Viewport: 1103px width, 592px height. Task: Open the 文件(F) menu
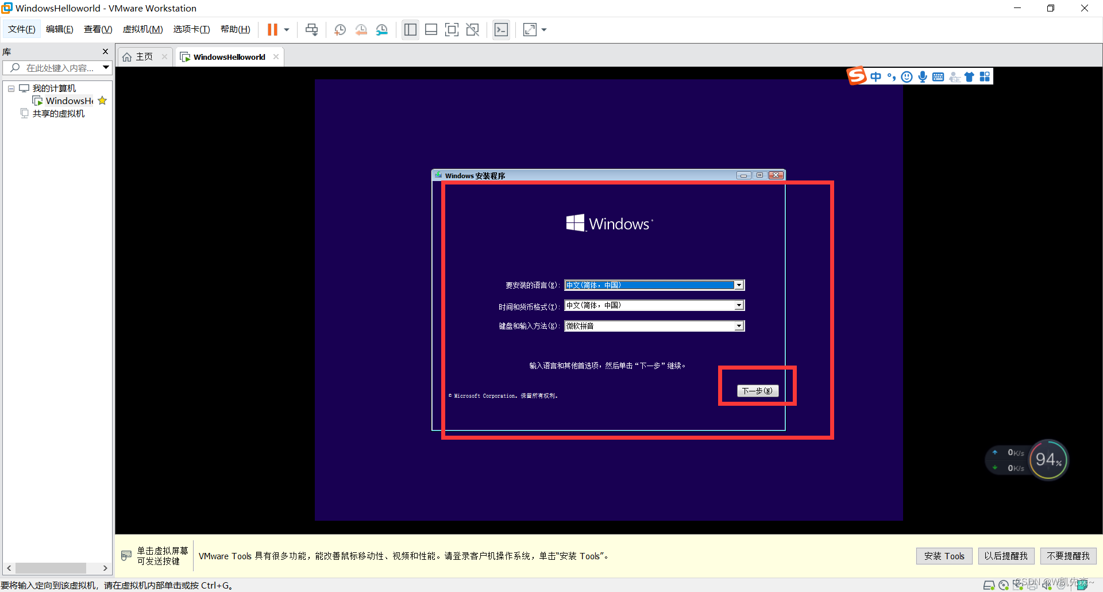click(22, 29)
